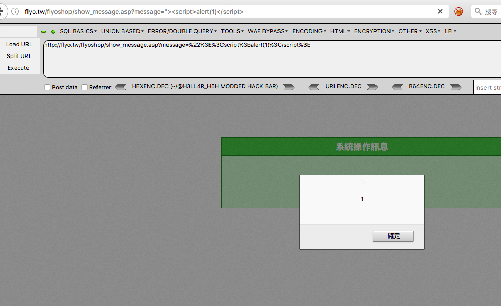This screenshot has width=501, height=306.
Task: Click the green minus icon in HackBar
Action: tap(44, 32)
